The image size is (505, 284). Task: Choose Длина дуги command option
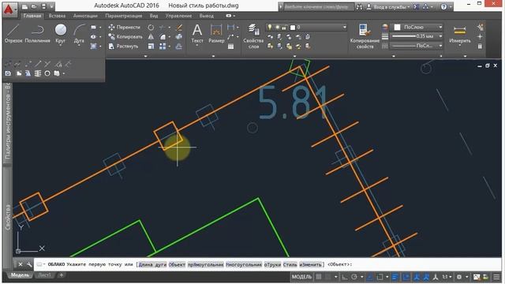point(152,265)
